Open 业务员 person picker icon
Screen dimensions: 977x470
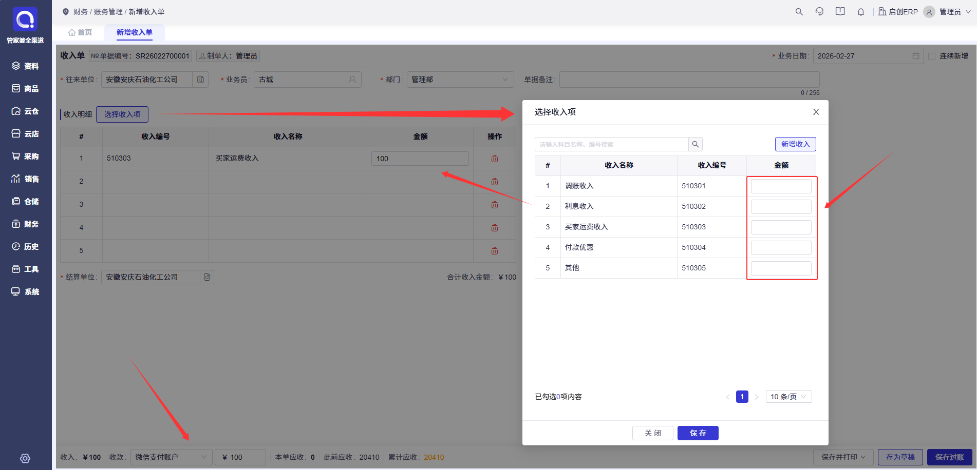(x=352, y=80)
